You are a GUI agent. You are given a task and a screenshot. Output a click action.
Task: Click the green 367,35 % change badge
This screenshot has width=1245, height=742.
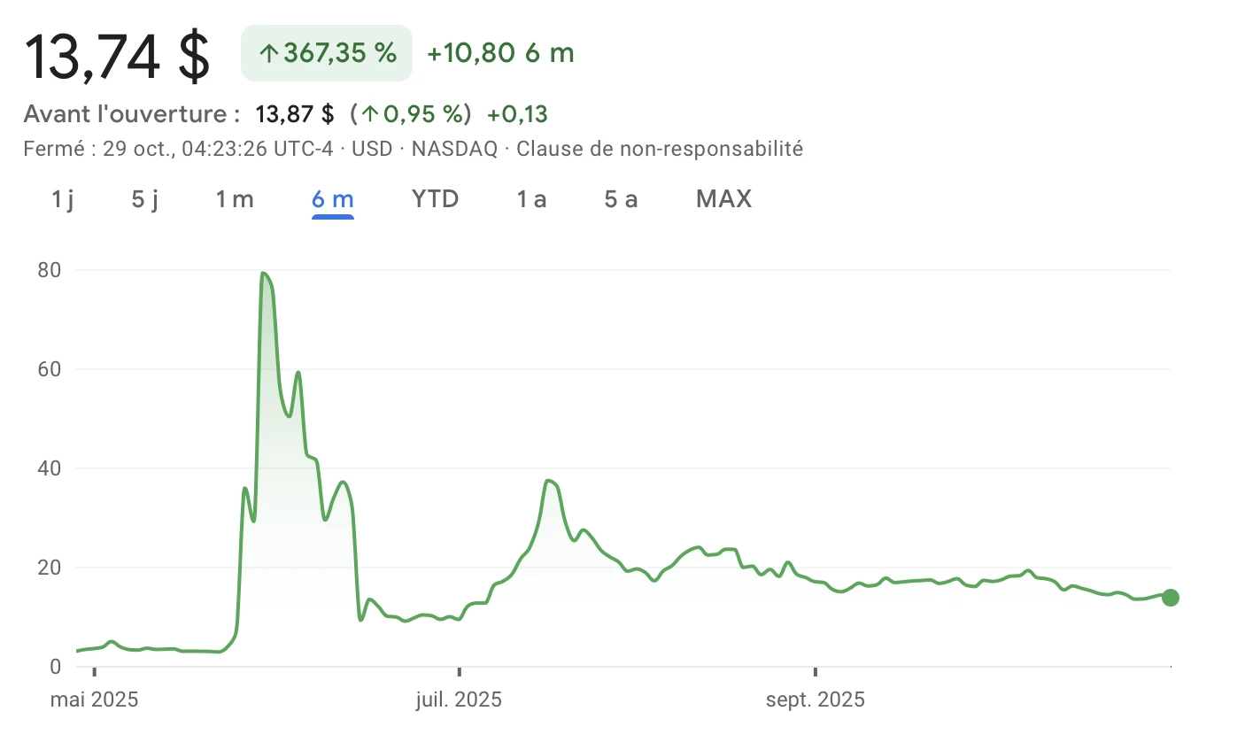click(326, 53)
